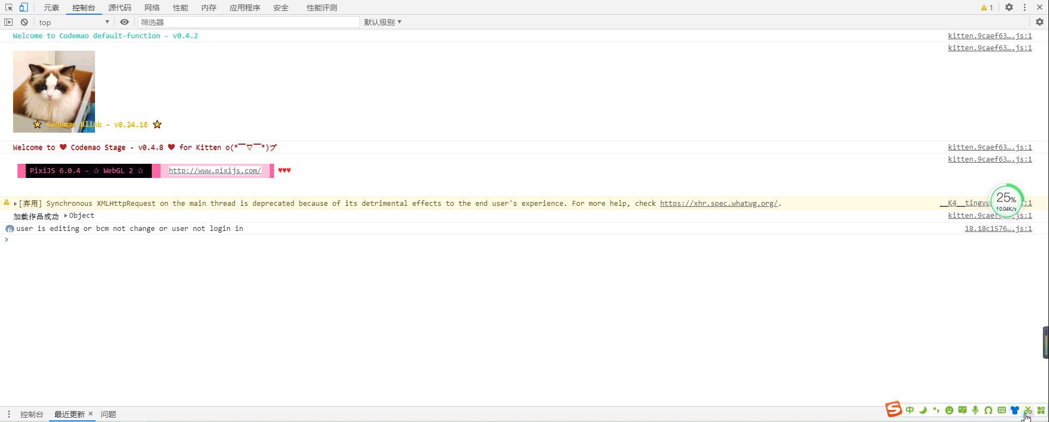Open the skin shirt icon
Screen dimensions: 1049x422
point(1015,410)
